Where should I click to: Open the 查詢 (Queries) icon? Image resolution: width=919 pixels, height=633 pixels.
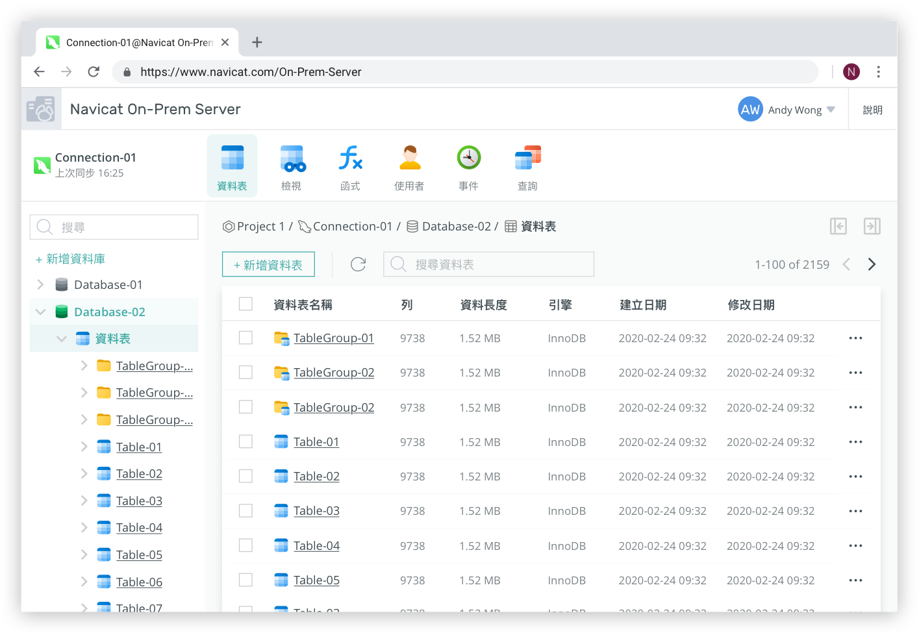click(527, 159)
